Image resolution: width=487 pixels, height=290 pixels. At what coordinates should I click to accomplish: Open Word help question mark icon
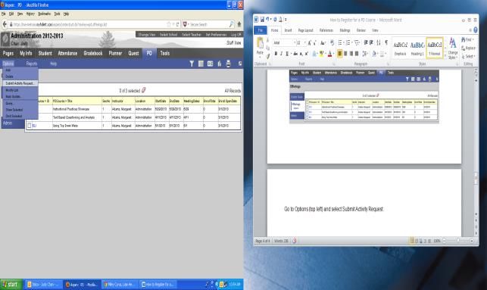475,30
